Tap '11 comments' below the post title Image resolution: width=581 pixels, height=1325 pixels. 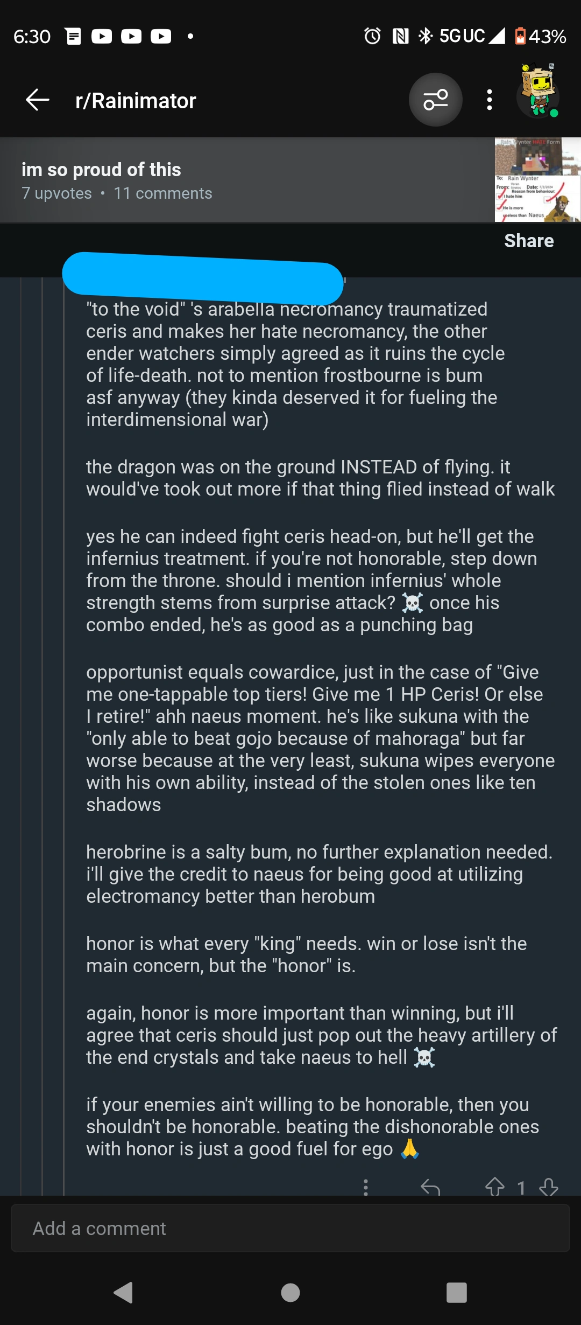pyautogui.click(x=164, y=193)
